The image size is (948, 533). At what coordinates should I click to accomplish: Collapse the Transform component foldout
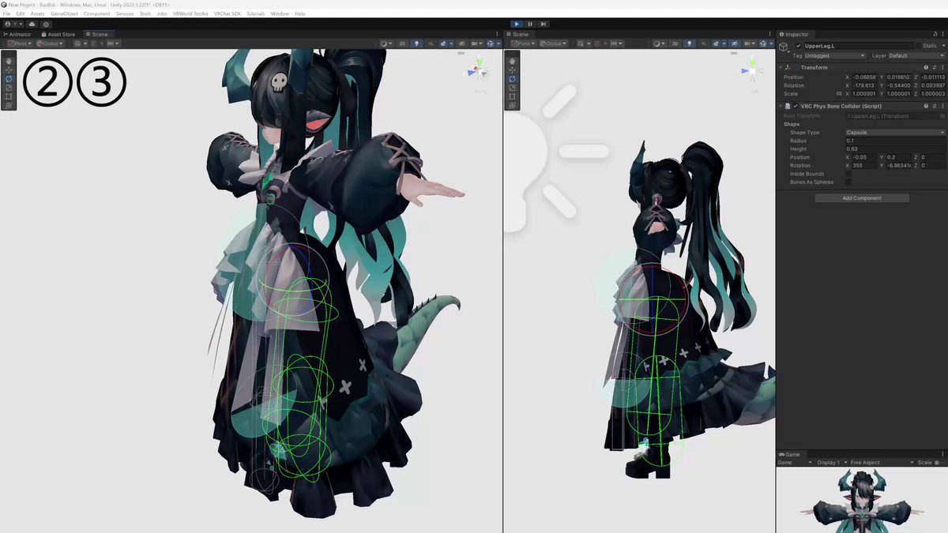(x=781, y=67)
